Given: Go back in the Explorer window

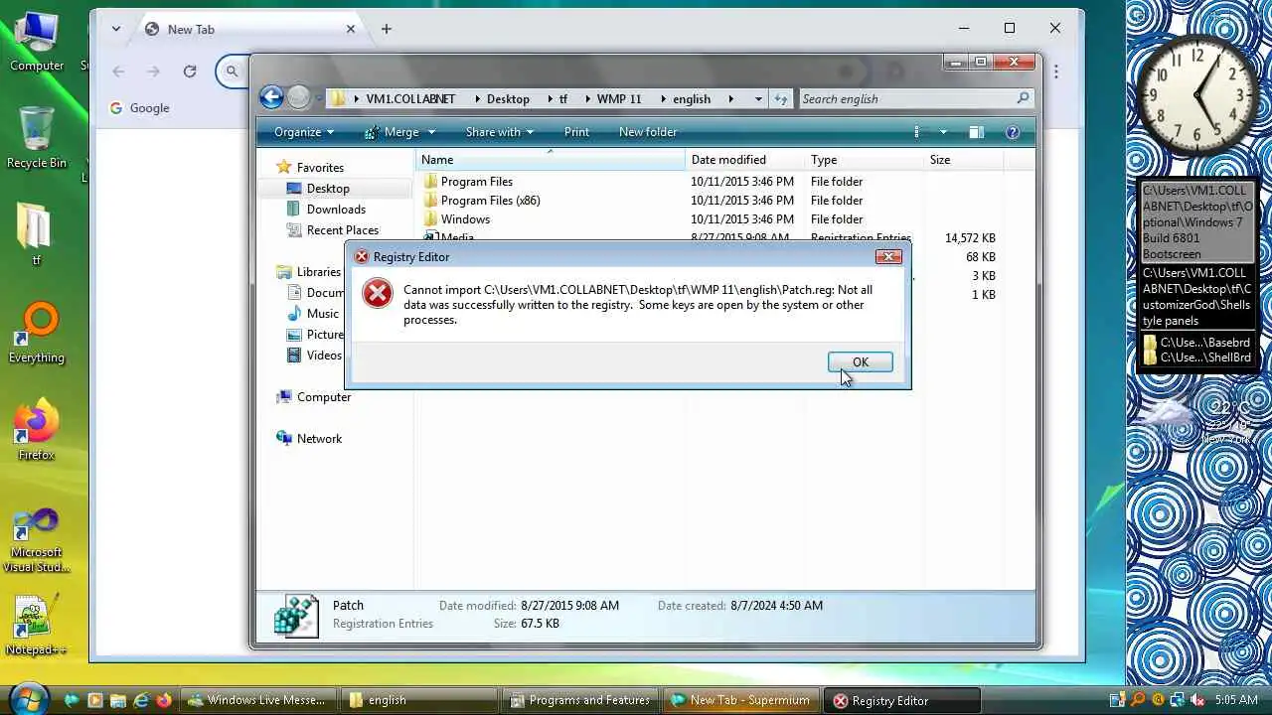Looking at the screenshot, I should 271,97.
